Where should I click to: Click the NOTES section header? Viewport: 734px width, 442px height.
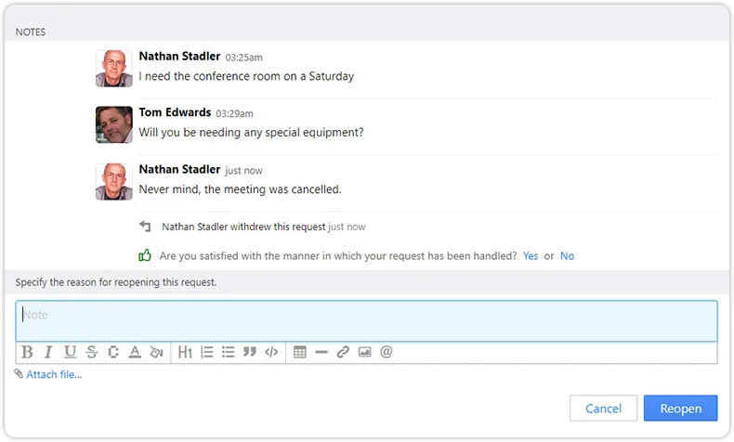click(x=31, y=32)
